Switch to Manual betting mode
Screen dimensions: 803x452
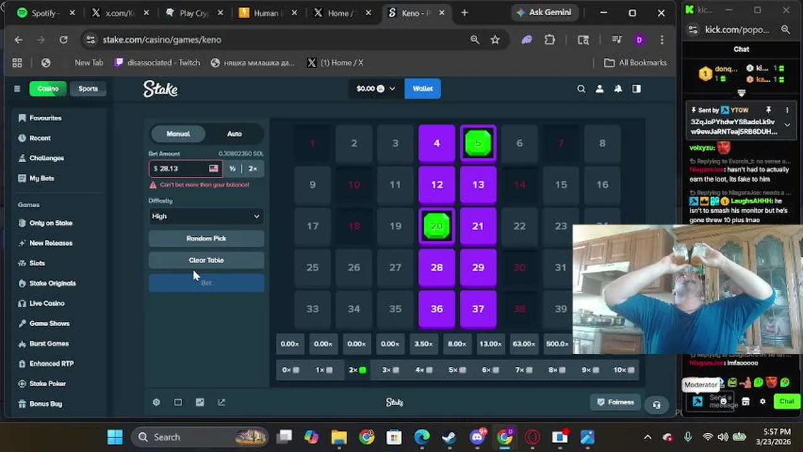click(178, 134)
